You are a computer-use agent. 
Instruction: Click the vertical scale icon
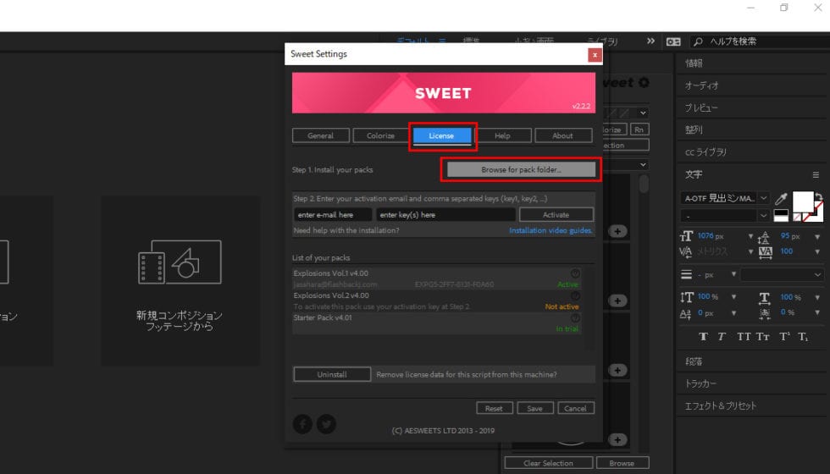pos(686,297)
